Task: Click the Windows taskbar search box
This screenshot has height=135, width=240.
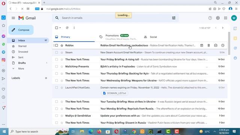Action: pos(39,132)
